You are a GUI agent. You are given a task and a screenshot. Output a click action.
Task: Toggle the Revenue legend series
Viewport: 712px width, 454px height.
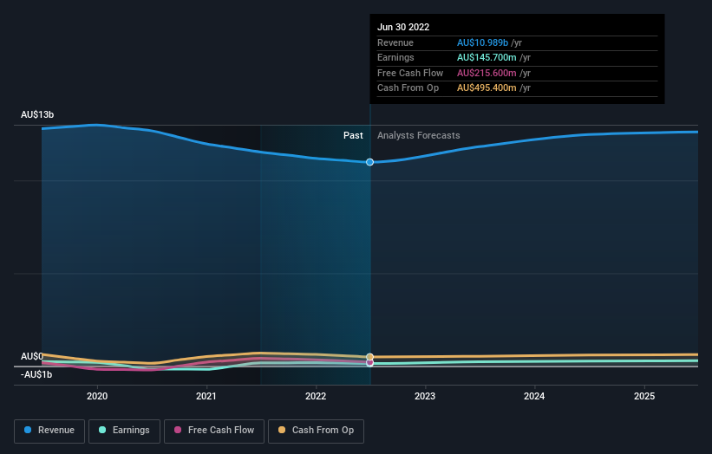pos(49,431)
